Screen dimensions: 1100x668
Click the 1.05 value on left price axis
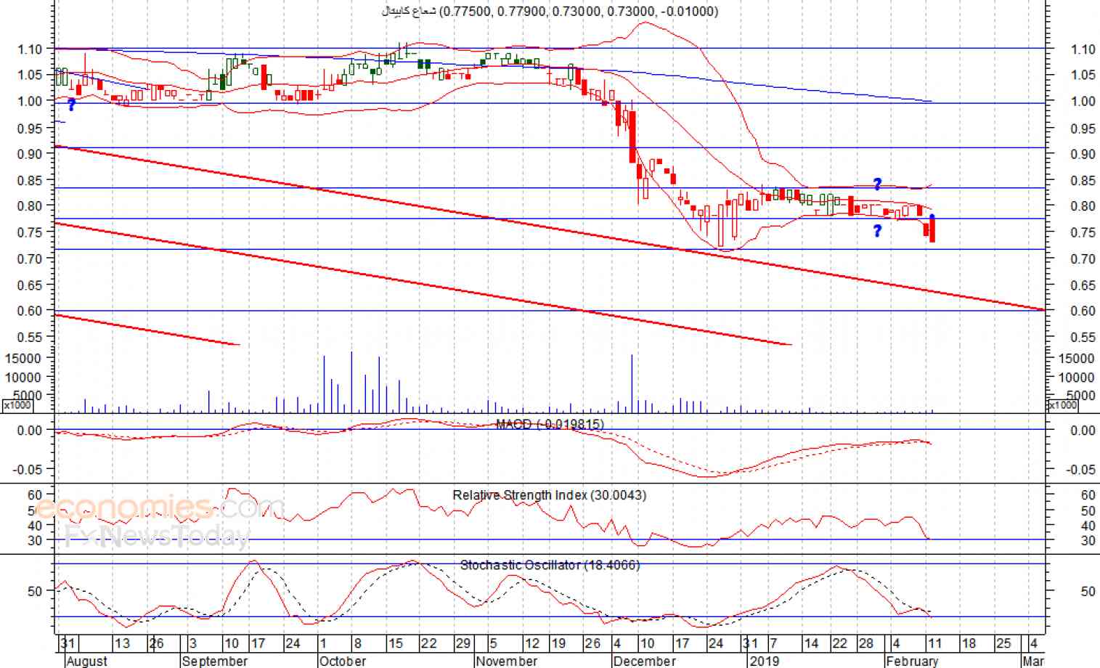click(30, 75)
